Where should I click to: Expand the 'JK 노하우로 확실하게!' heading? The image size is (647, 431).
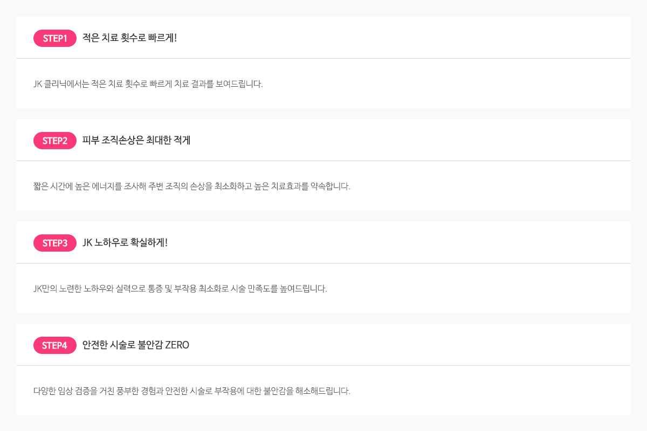tap(125, 242)
